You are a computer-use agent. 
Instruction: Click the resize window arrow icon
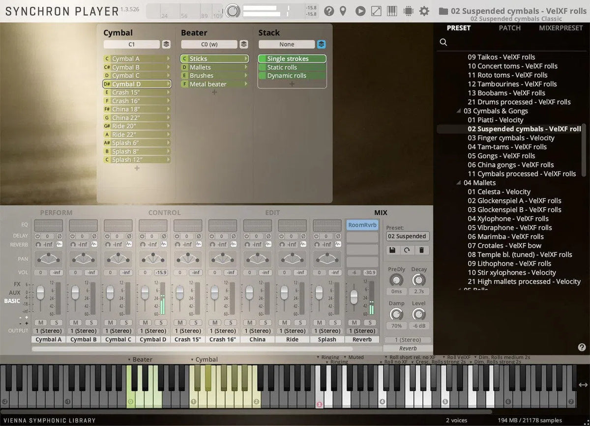376,11
